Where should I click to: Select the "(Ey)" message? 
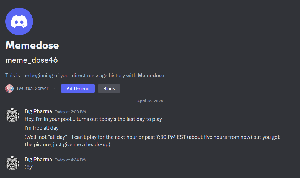29,167
